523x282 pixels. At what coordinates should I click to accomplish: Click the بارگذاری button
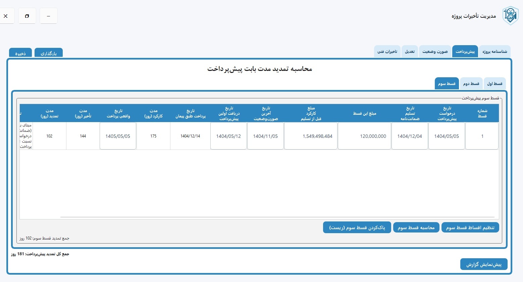click(x=49, y=53)
